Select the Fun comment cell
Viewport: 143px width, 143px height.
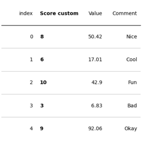[x=133, y=82]
